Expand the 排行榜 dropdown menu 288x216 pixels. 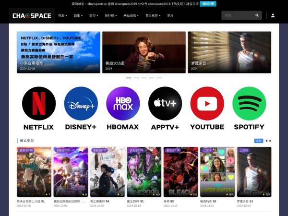[x=110, y=15]
